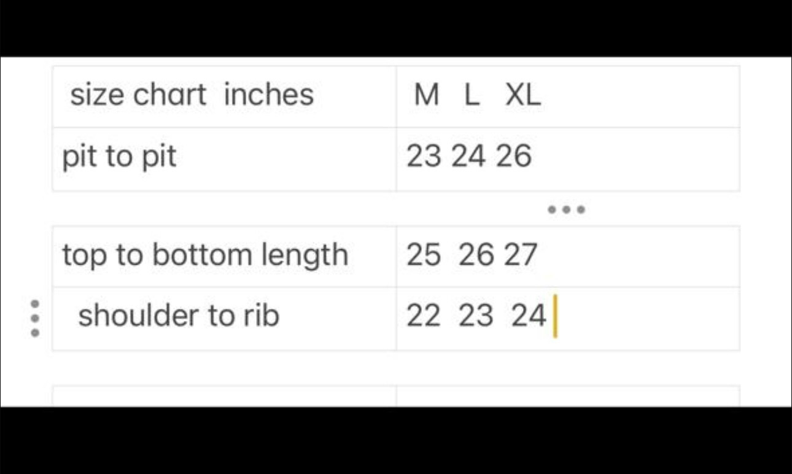Select the "size chart inches" header cell
This screenshot has height=474, width=792.
click(224, 96)
